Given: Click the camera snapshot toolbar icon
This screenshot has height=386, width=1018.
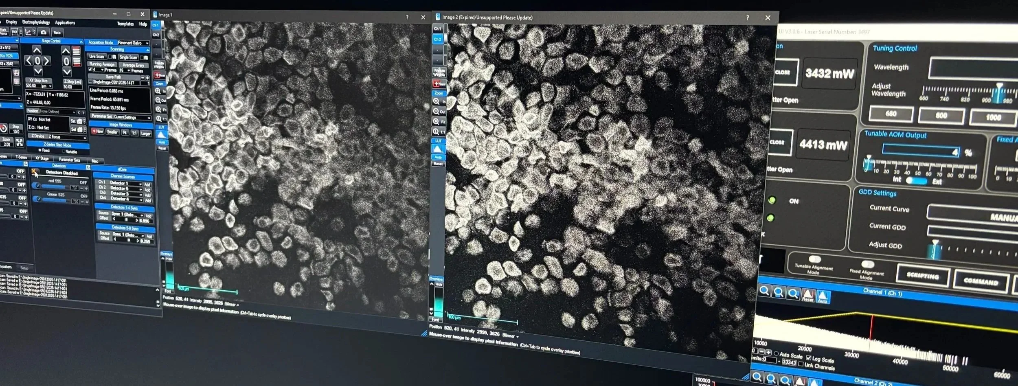Looking at the screenshot, I should point(44,32).
